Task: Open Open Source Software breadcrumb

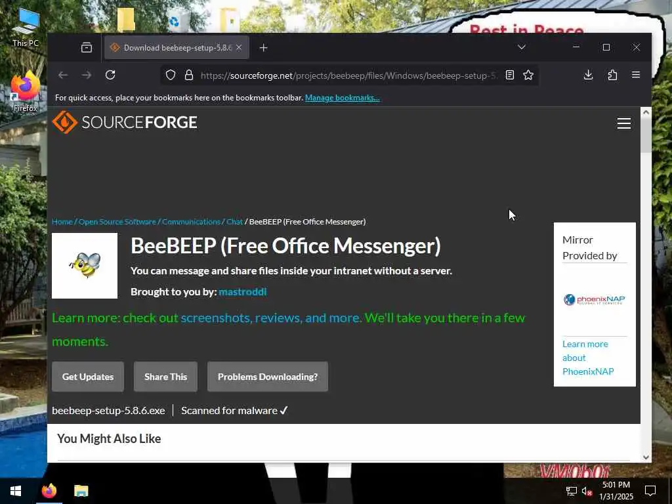Action: (x=117, y=222)
